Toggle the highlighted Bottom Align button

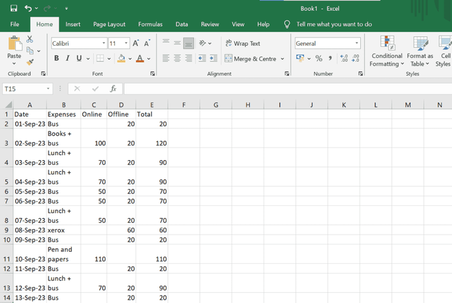188,43
